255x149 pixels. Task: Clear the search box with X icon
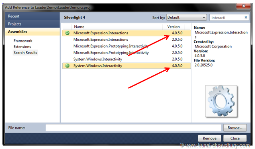(246, 17)
